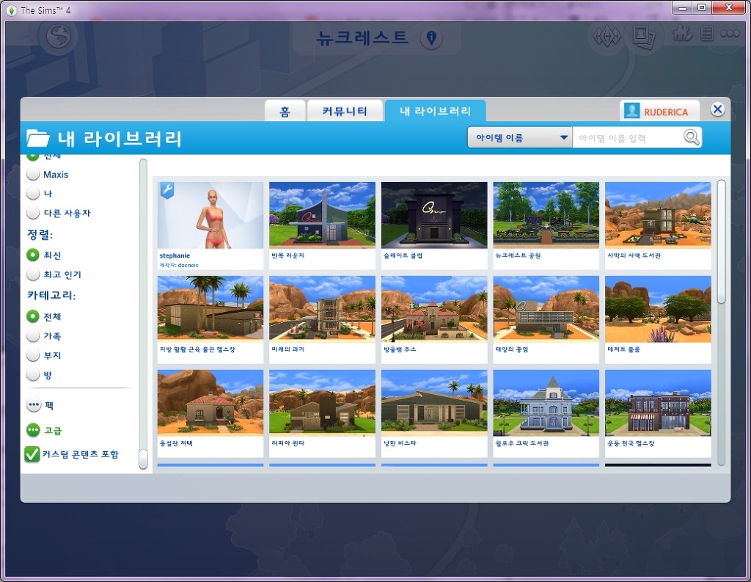Open the 미래의 과거 lot thumbnail
The image size is (751, 582).
pyautogui.click(x=323, y=309)
